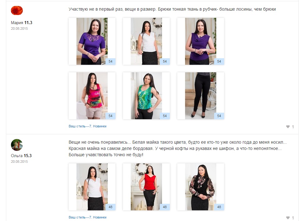Image resolution: width=299 pixels, height=221 pixels.
Task: Select size badge 48 on red top
Action: pos(165,207)
